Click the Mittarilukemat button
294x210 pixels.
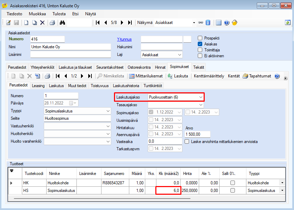click(x=146, y=76)
